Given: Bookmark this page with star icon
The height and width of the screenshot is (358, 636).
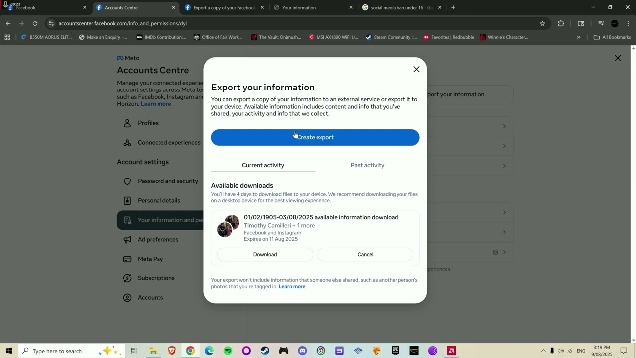Looking at the screenshot, I should pos(542,23).
